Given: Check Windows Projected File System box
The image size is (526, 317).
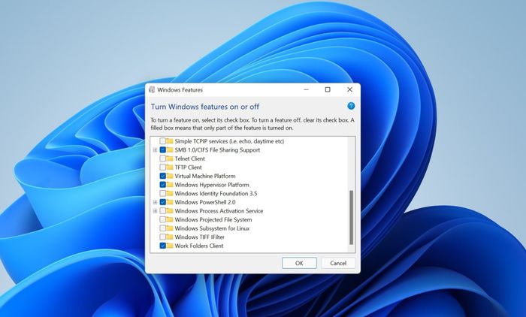Looking at the screenshot, I should tap(163, 219).
